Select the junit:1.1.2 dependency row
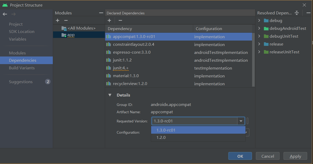This screenshot has width=313, height=164. coord(179,60)
